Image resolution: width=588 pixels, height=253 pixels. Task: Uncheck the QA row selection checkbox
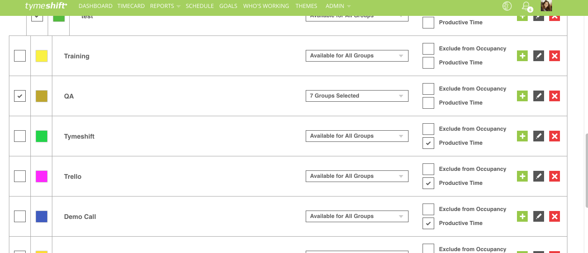pos(20,96)
